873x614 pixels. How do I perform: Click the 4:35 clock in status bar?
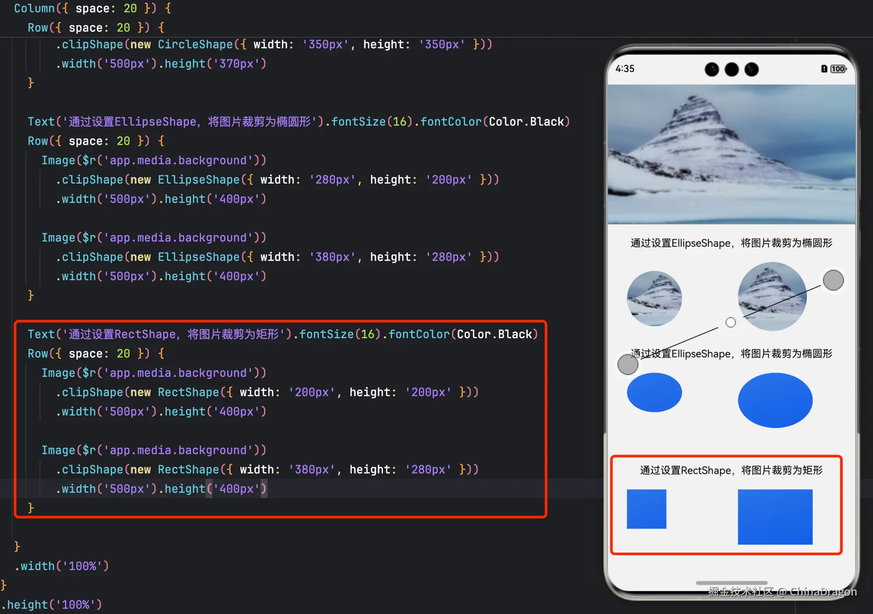point(625,69)
